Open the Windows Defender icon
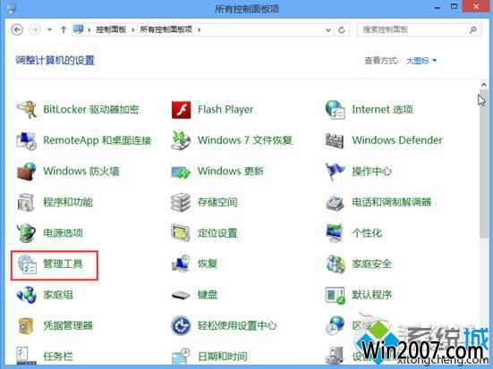 tap(335, 140)
